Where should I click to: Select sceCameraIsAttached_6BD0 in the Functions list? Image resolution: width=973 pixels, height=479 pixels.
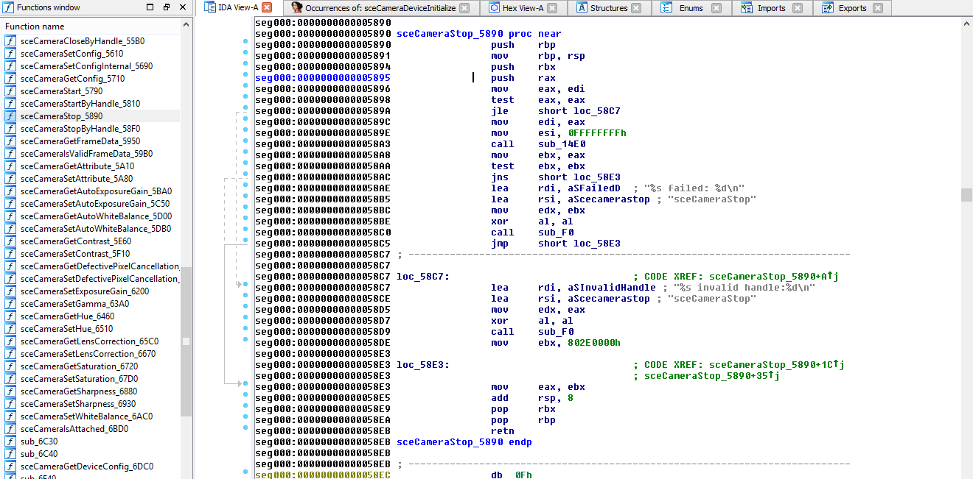click(x=74, y=429)
